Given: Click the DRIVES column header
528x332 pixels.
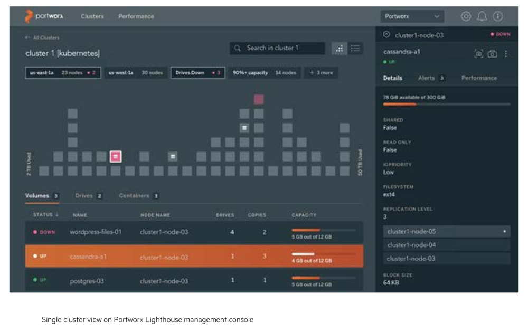Looking at the screenshot, I should point(225,215).
